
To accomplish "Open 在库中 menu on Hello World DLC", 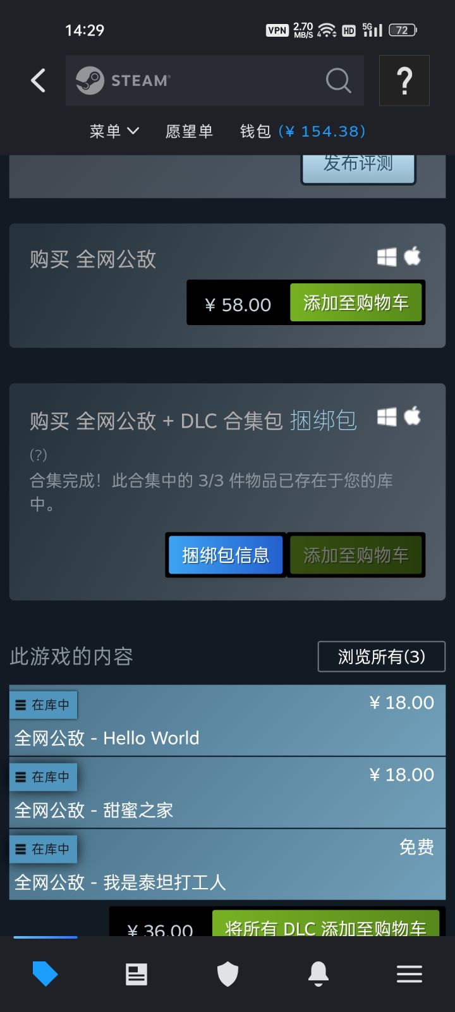I will 43,705.
